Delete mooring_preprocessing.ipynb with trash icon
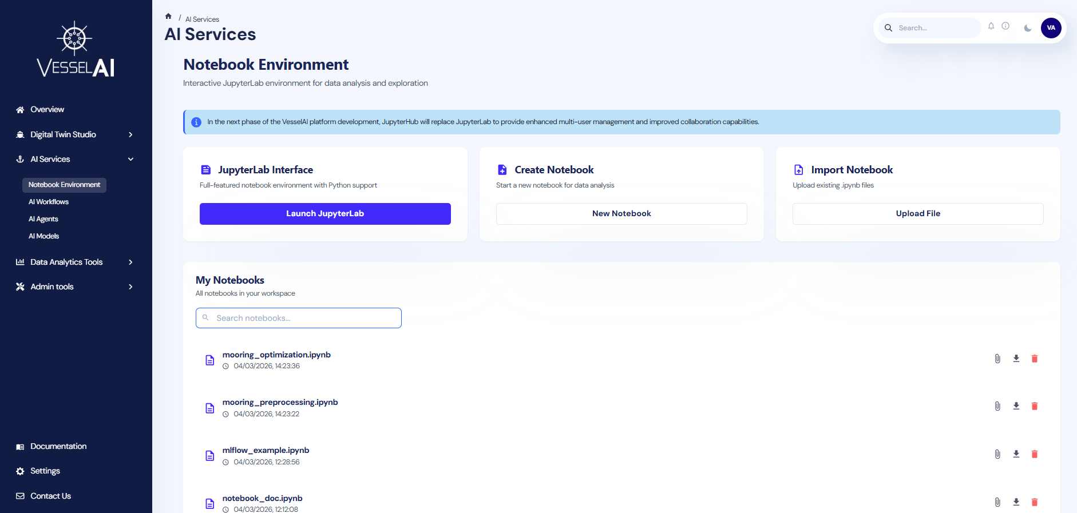Screen dimensions: 1077x513 pos(1035,406)
